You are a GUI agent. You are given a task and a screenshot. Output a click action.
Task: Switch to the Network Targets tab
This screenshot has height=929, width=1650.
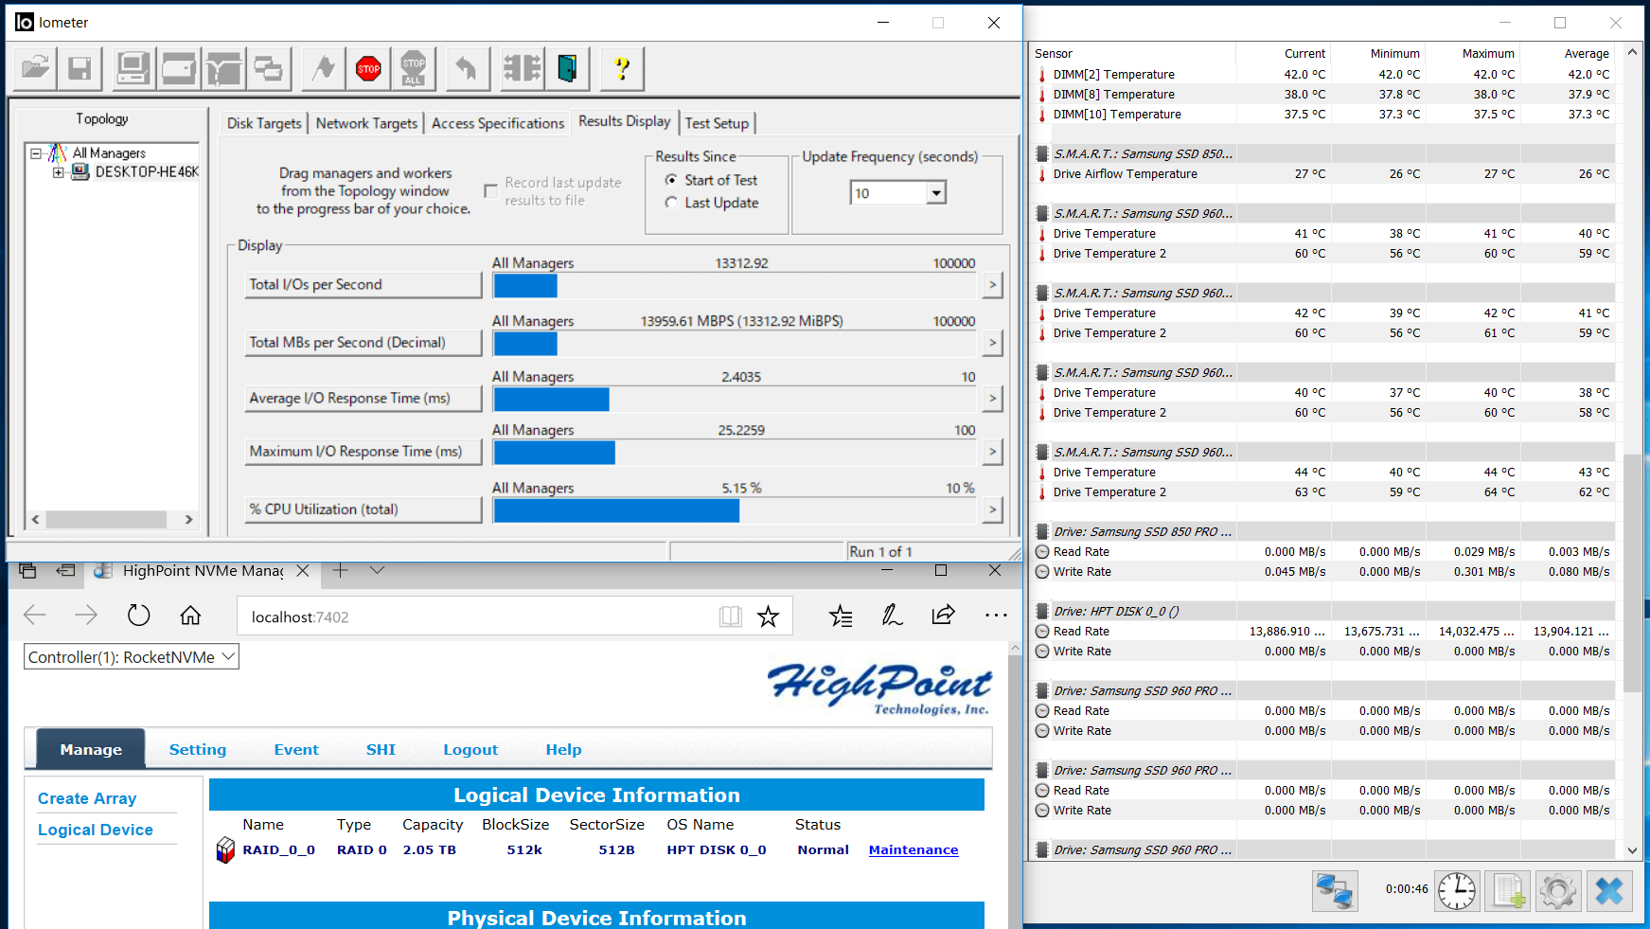(x=366, y=123)
